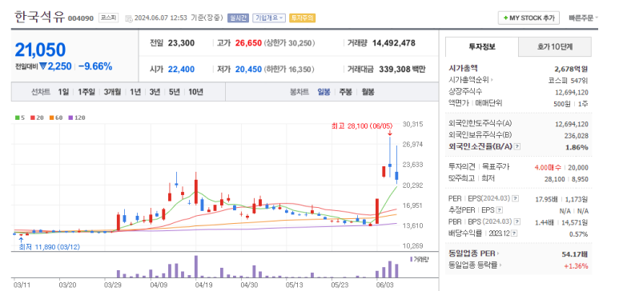Click the help icon beside PBR BPS(2024.03)
Screen dimensions: 619x291
(x=517, y=221)
